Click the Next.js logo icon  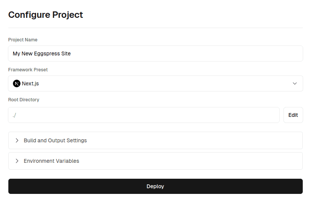click(17, 83)
